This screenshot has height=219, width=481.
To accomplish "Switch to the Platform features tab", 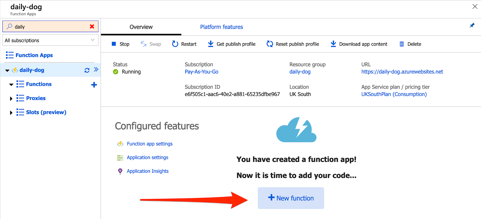I will pos(222,27).
